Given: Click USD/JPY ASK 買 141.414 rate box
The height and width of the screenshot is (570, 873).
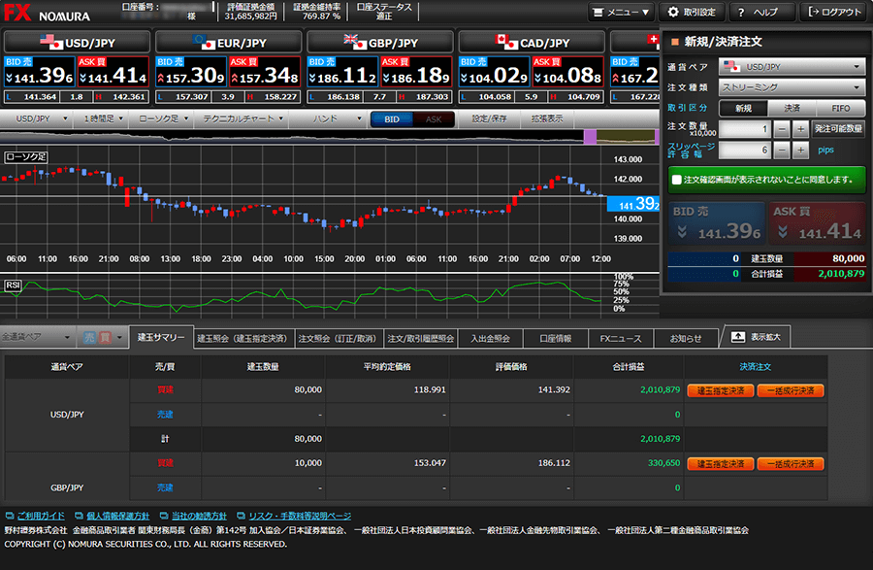Looking at the screenshot, I should tap(113, 72).
